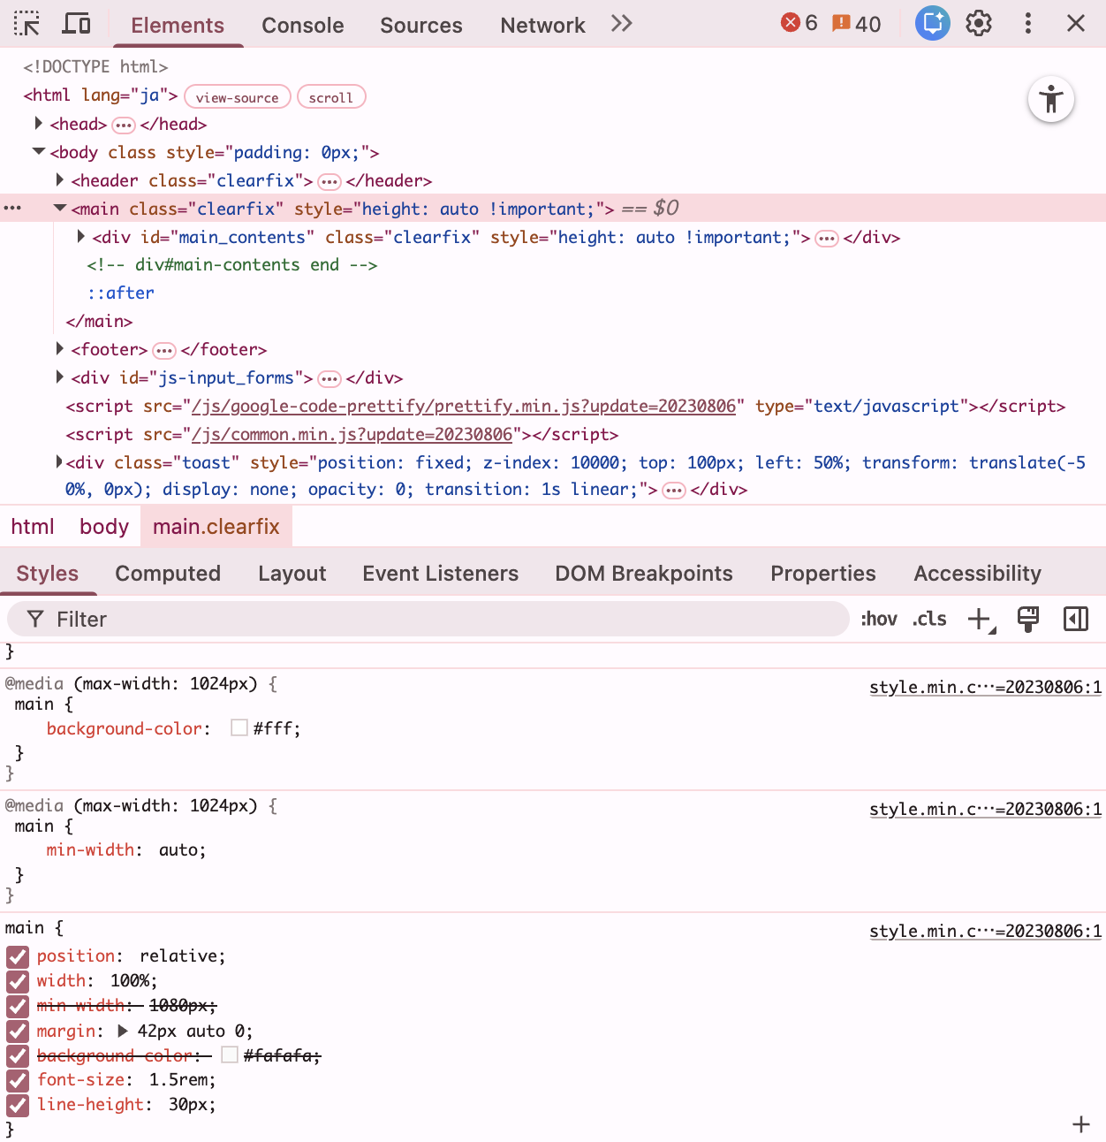Toggle .cls element classes panel
Image resolution: width=1106 pixels, height=1142 pixels.
929,619
